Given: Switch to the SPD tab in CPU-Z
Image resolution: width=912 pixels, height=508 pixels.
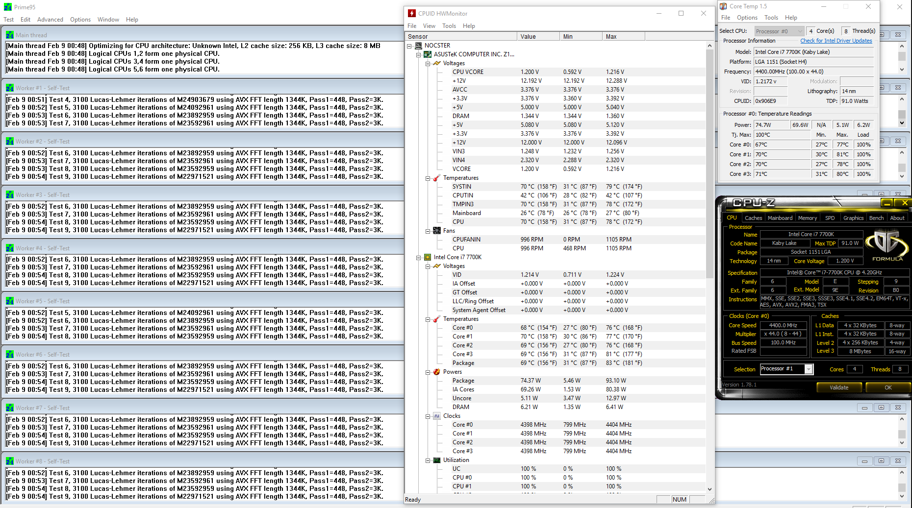Looking at the screenshot, I should pos(830,218).
